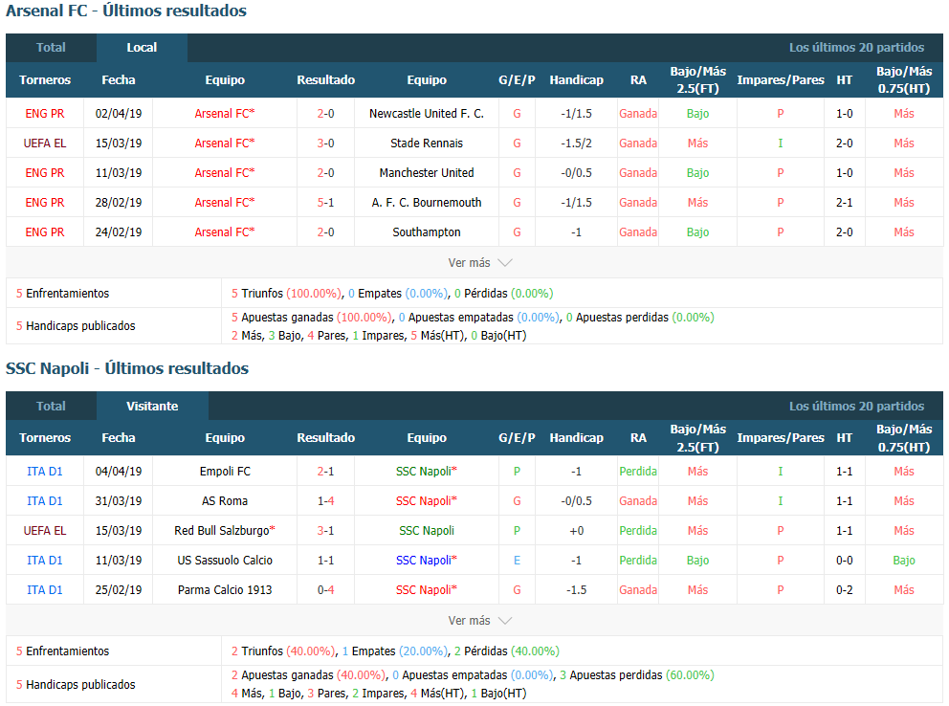Select date 11/03/19 in Manchester United row
Screen dimensions: 949x706
pos(119,173)
